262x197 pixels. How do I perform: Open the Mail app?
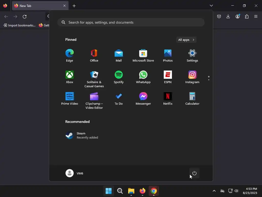[119, 56]
